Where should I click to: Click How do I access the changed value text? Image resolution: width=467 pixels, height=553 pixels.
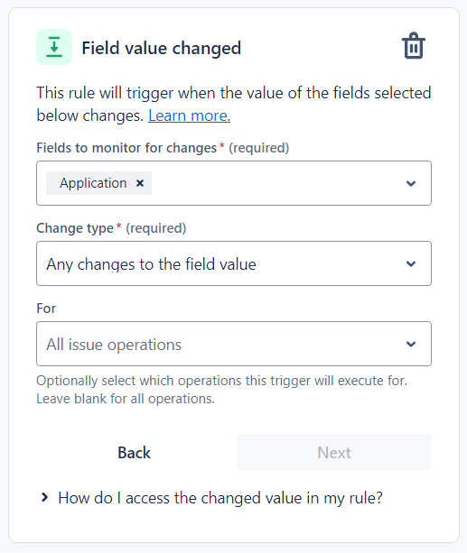pyautogui.click(x=220, y=498)
